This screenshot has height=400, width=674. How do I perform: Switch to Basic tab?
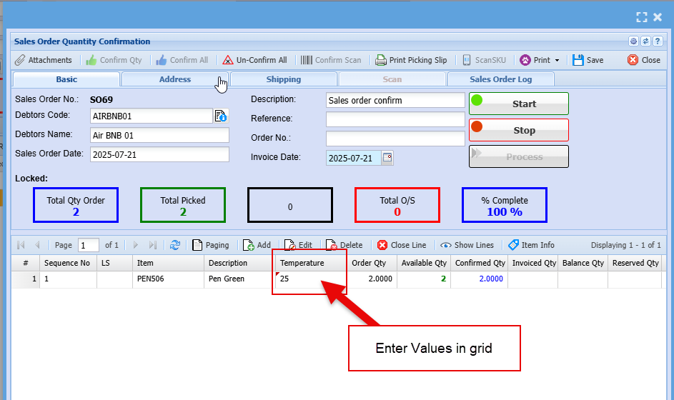pyautogui.click(x=66, y=79)
